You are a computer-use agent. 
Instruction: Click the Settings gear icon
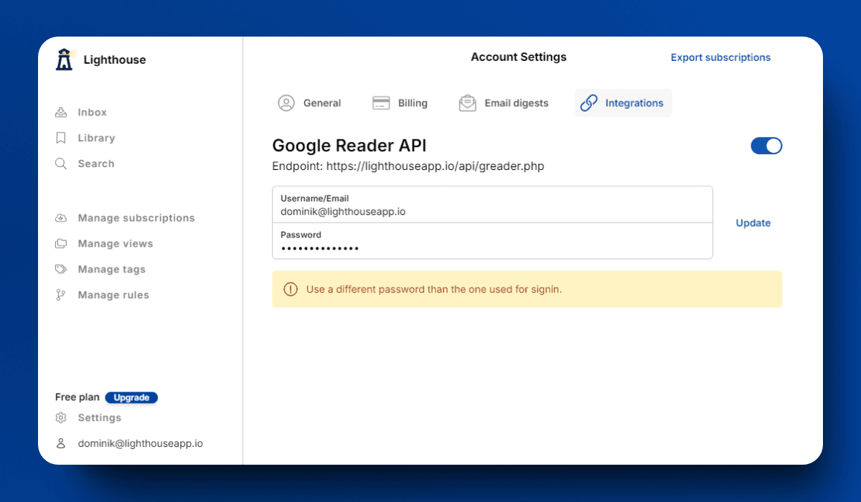(61, 418)
